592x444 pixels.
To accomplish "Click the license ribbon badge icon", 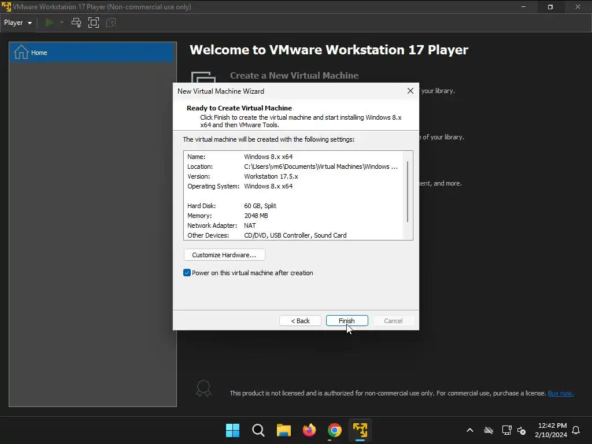I will click(203, 388).
